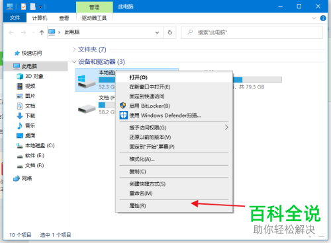Refresh the current location
This screenshot has height=243, width=331.
(x=170, y=32)
